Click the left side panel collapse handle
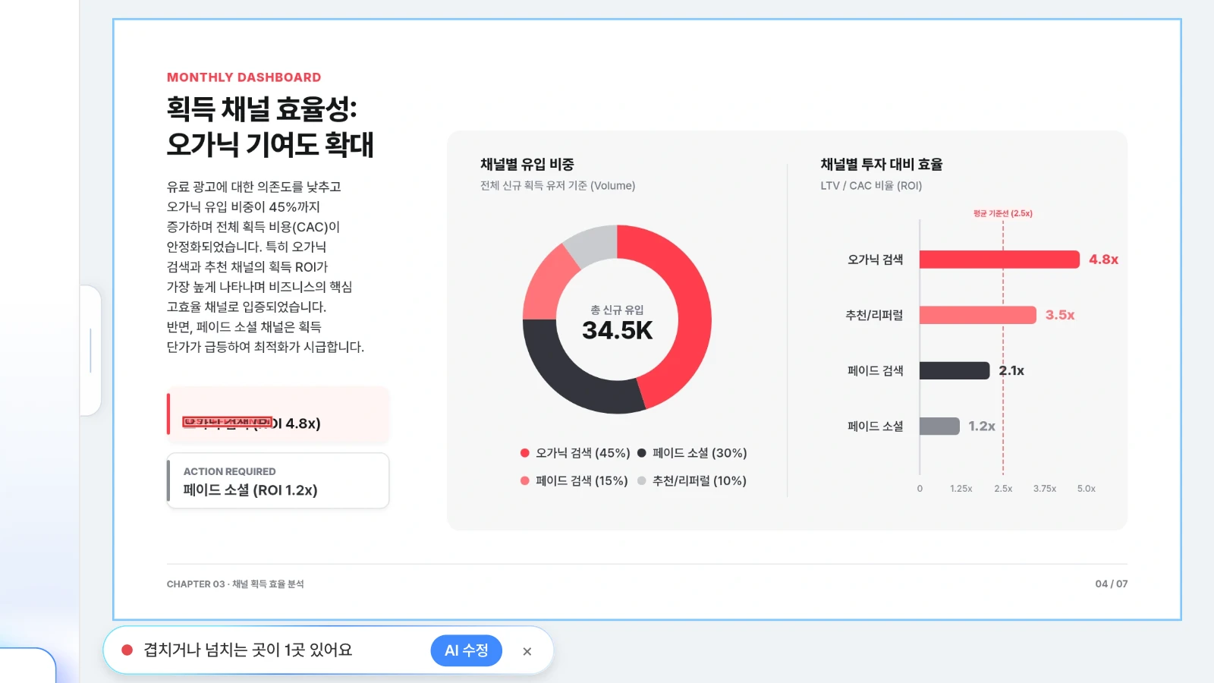1214x683 pixels. 90,351
